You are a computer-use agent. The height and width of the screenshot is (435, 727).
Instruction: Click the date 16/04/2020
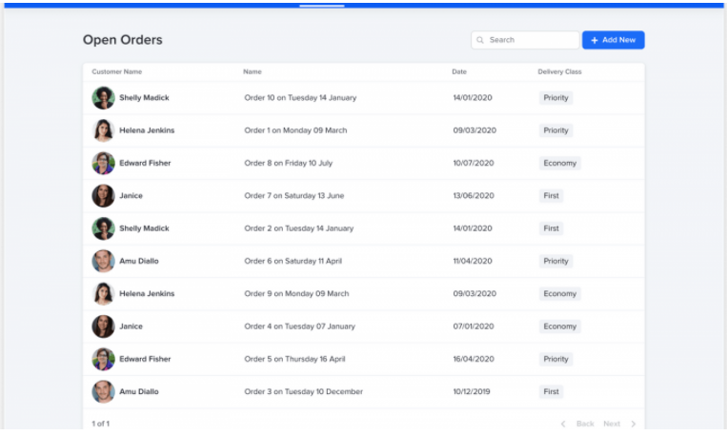click(x=474, y=359)
